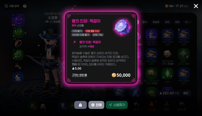202x116 pixels.
Task: Click the lock item button
Action: (80, 105)
